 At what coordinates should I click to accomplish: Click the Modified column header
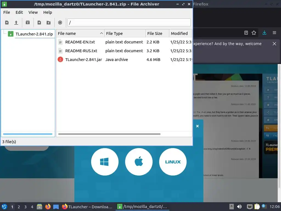(x=181, y=33)
